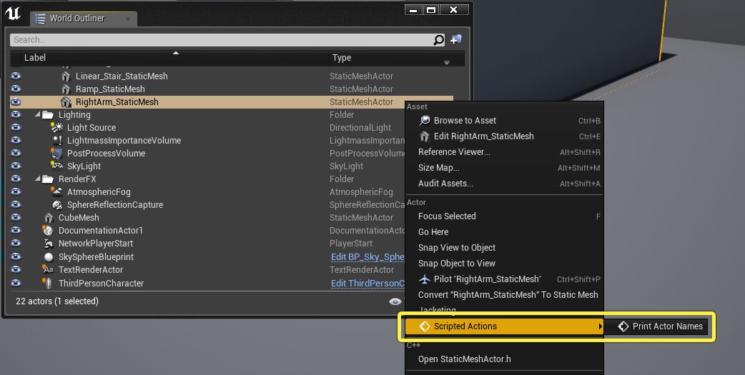Click the search magnifier icon
This screenshot has width=745, height=375.
pyautogui.click(x=439, y=40)
